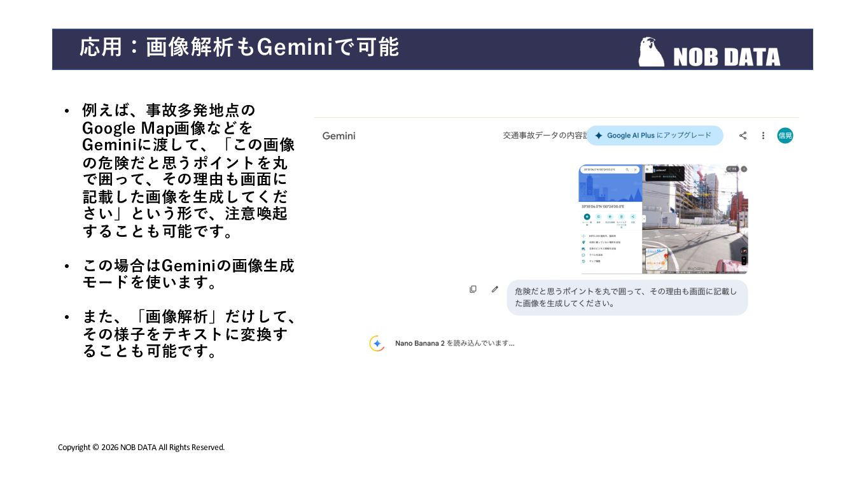
Task: Click the bullet mentioning 画像生成モード
Action: [x=189, y=274]
